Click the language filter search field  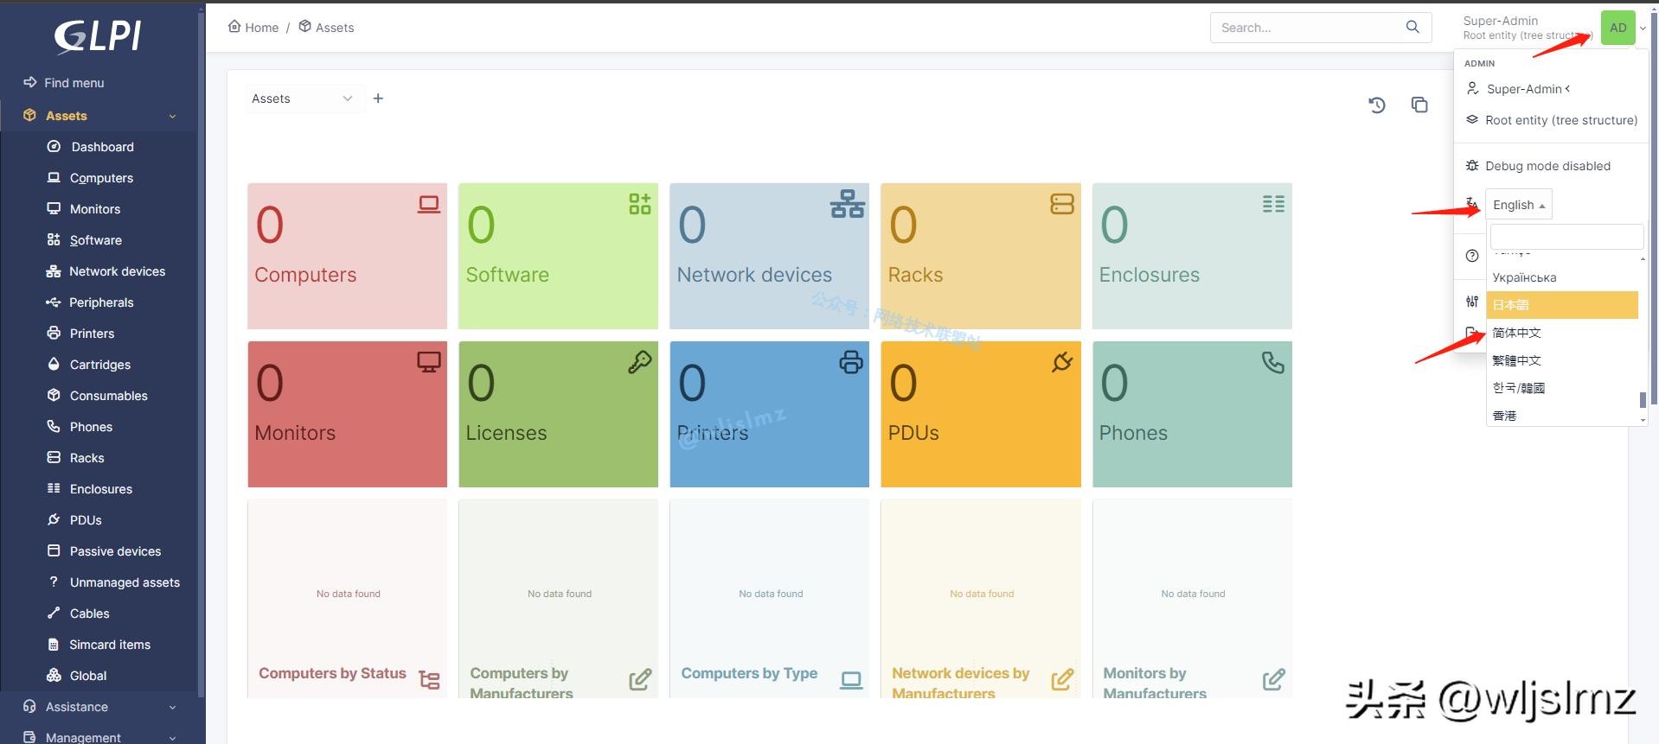tap(1566, 237)
